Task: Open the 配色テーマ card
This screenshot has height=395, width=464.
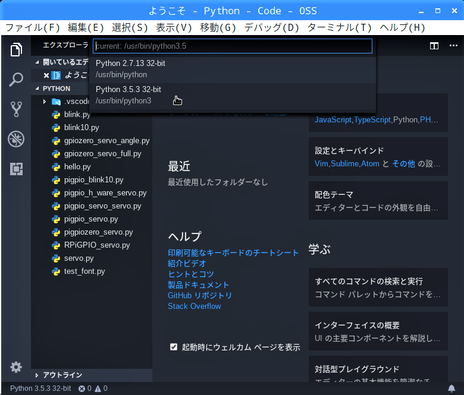Action: coord(378,201)
